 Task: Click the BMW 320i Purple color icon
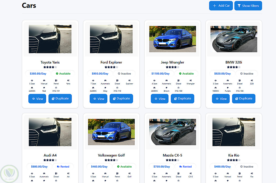click(228, 87)
